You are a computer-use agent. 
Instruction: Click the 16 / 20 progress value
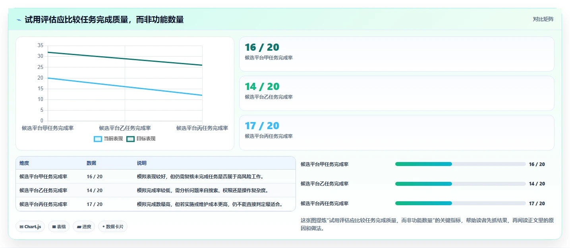pos(537,164)
